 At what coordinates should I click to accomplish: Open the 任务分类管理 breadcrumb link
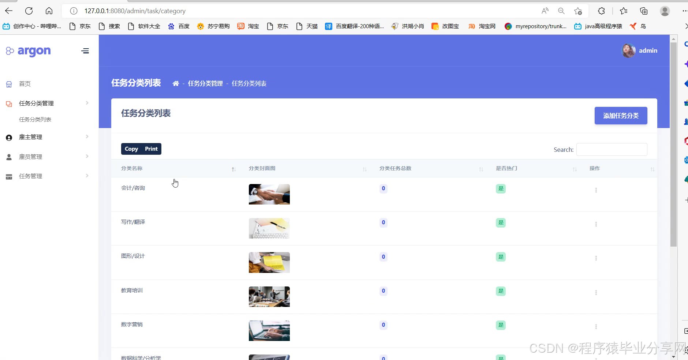pos(205,83)
